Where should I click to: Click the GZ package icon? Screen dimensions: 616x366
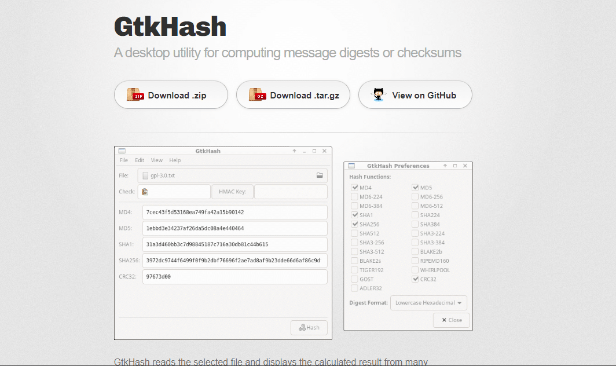(257, 95)
